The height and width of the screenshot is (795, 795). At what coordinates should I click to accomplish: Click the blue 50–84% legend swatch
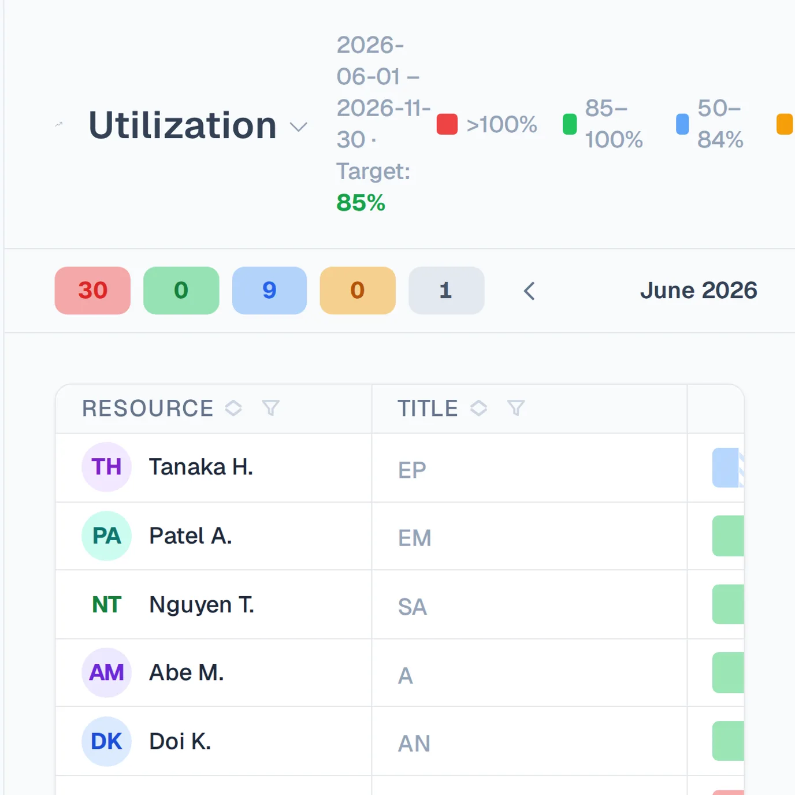682,124
